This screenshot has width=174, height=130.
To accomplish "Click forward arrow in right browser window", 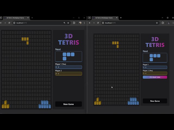I will point(94,23).
